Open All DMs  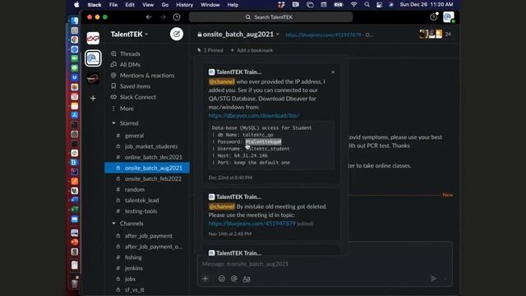click(130, 64)
